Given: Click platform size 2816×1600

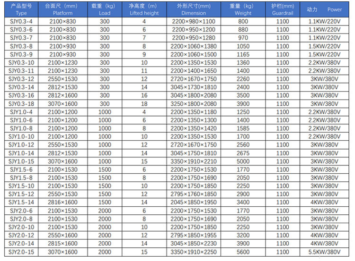Looking at the screenshot, I should coord(62,202).
